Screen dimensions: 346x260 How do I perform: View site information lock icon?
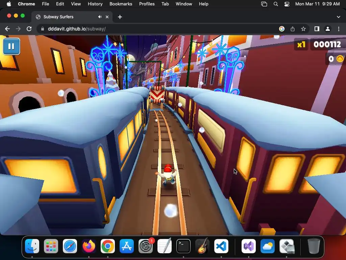tap(42, 29)
